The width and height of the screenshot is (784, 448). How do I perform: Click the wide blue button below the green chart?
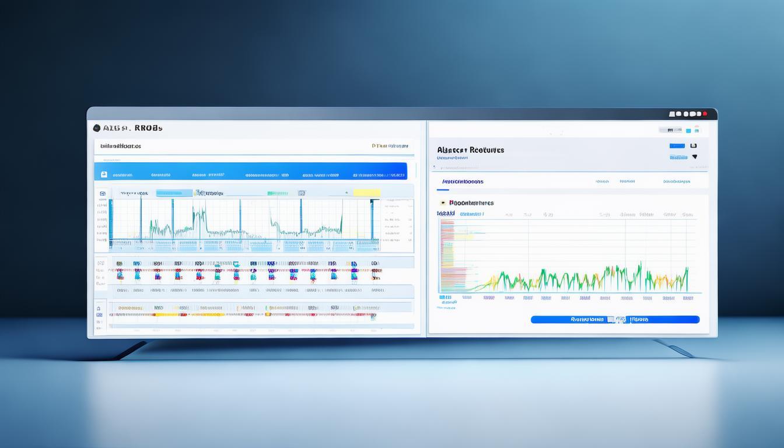pos(615,320)
